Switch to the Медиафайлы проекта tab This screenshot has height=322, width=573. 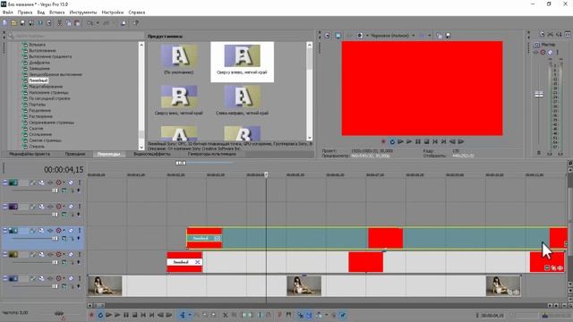(x=30, y=154)
